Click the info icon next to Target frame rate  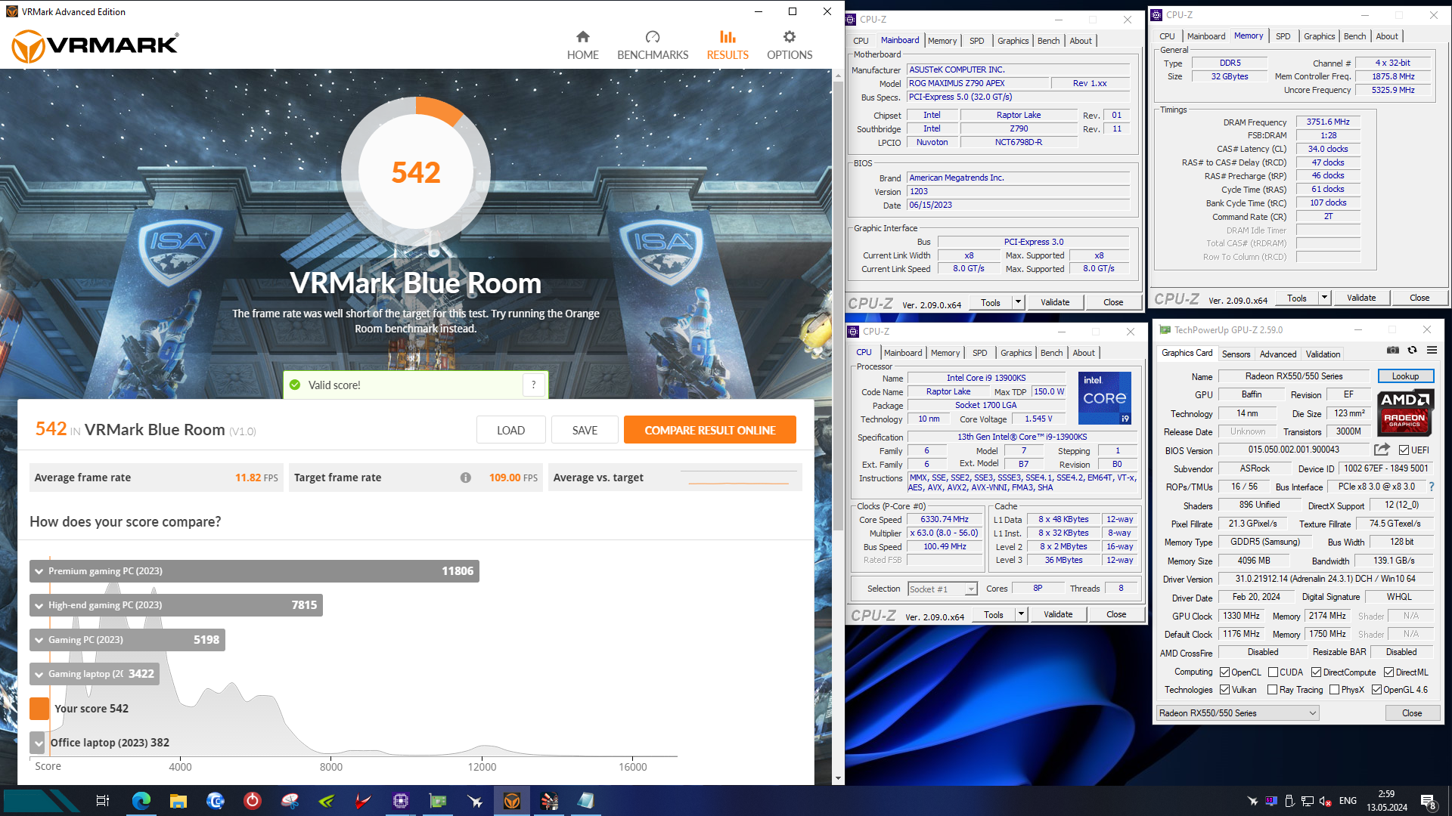click(x=466, y=478)
